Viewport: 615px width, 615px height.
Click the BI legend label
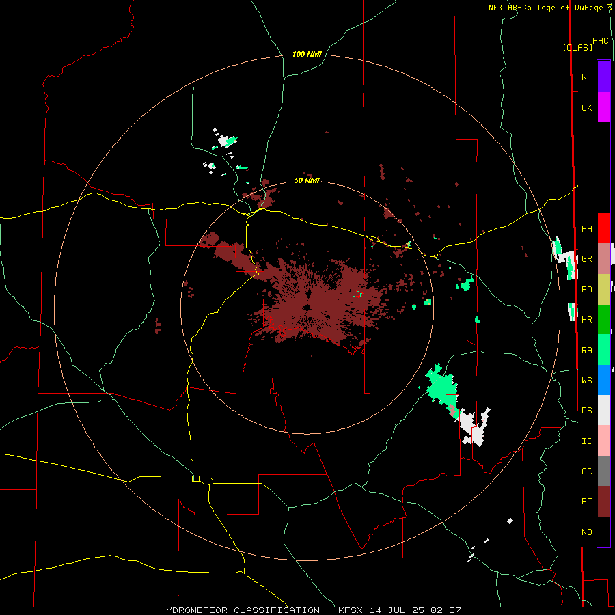tap(587, 502)
